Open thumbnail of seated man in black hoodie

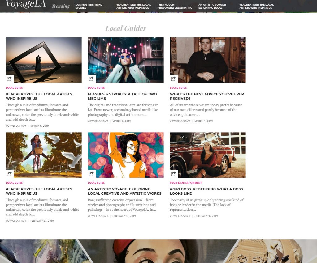pyautogui.click(x=208, y=60)
